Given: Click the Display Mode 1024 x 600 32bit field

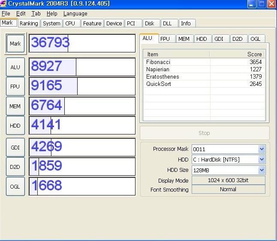Looking at the screenshot, I should click(229, 180).
